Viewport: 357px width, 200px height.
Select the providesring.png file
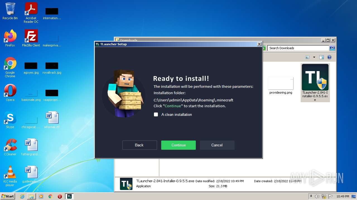pyautogui.click(x=281, y=86)
